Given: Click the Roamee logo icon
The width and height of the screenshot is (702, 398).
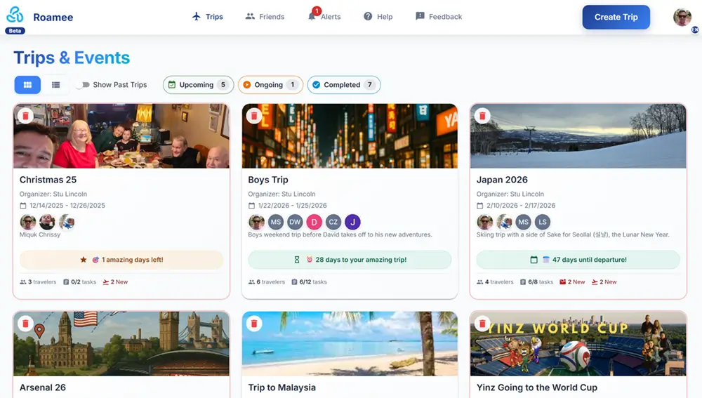Looking at the screenshot, I should [15, 15].
